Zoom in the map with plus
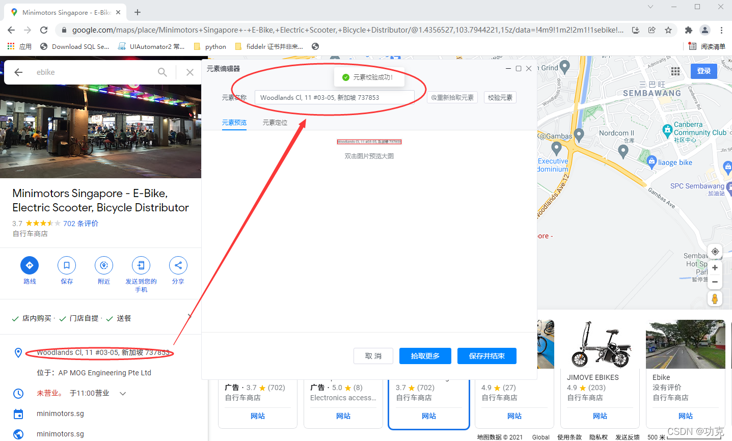 click(715, 268)
